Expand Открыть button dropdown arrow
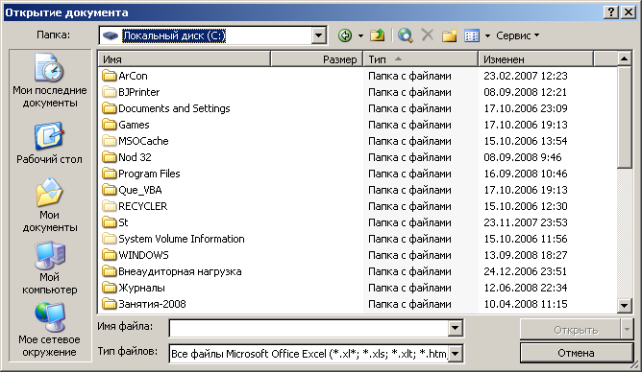 click(x=627, y=330)
